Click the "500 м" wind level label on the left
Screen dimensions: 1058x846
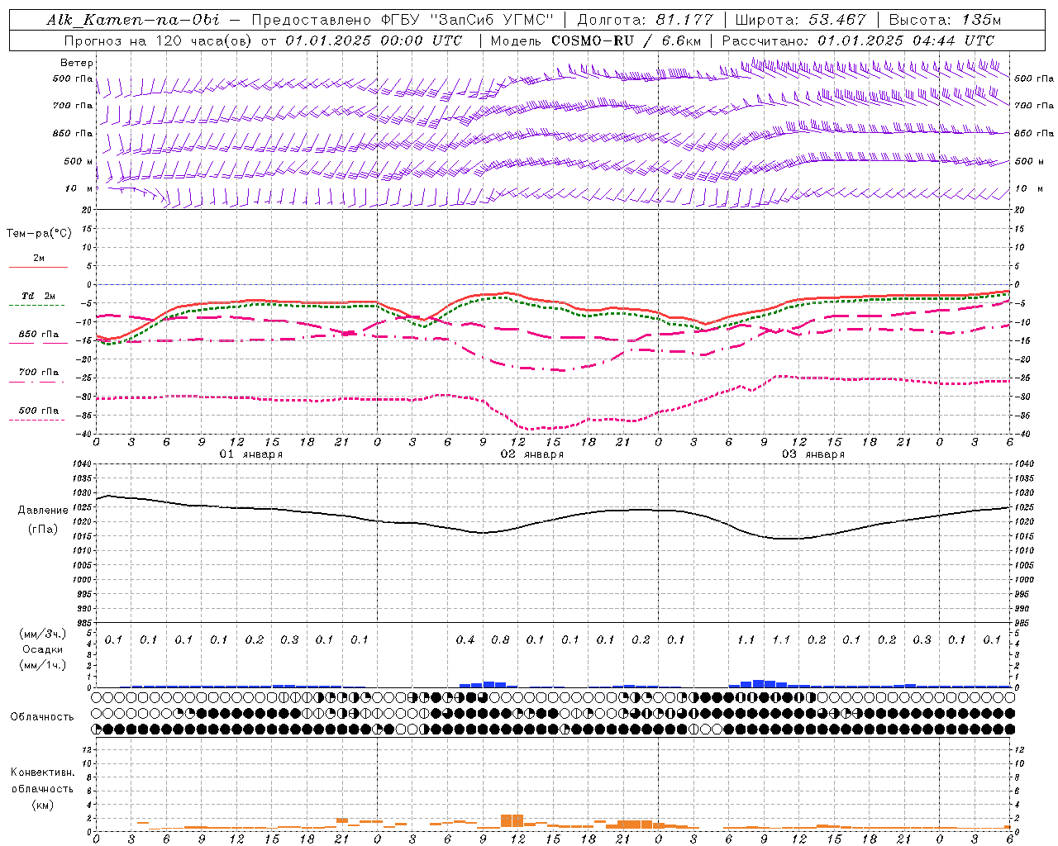[79, 161]
